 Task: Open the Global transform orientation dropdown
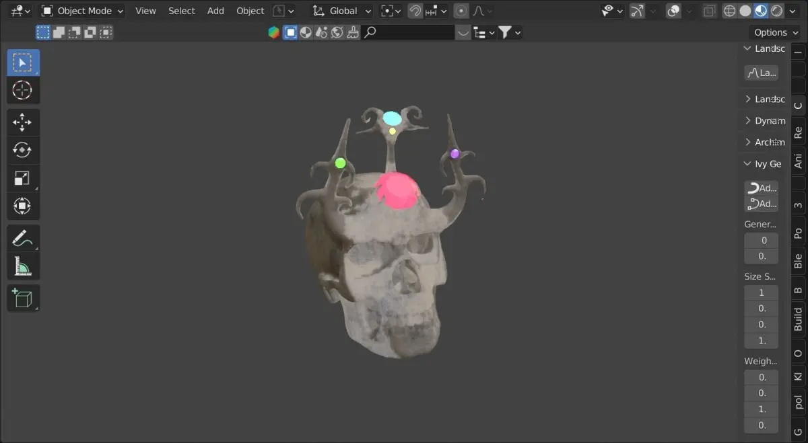342,11
